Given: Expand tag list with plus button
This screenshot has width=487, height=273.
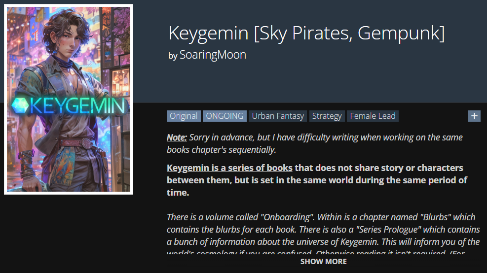Looking at the screenshot, I should point(474,116).
